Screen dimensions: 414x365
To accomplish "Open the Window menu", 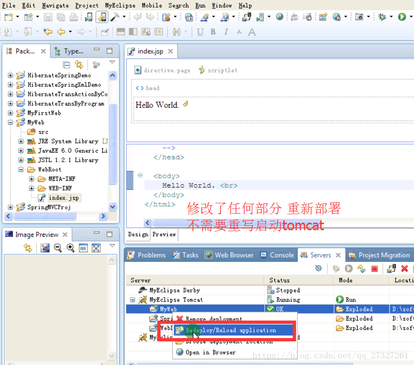I will (222, 6).
